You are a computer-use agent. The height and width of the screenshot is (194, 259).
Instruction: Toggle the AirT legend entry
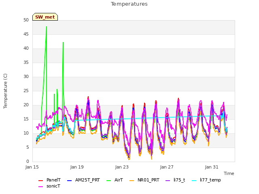[115, 180]
